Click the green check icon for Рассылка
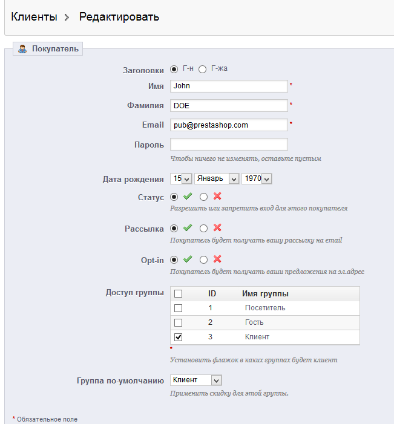 188,228
